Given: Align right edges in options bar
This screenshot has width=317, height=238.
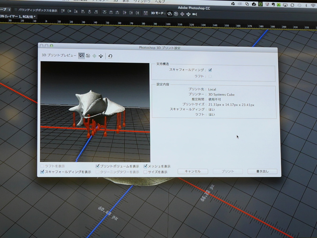Looking at the screenshot, I should point(96,12).
